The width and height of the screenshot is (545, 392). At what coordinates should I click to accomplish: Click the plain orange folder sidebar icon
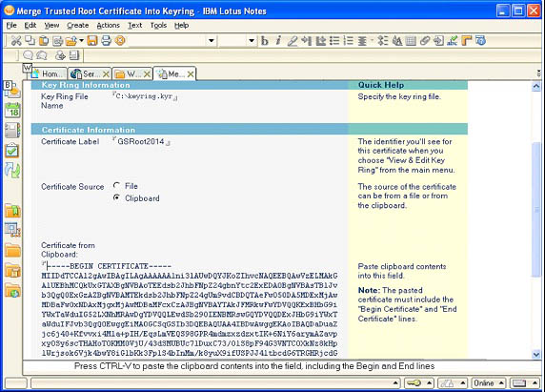tap(12, 250)
